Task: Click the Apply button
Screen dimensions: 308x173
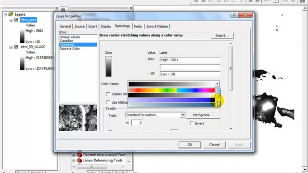Action: pyautogui.click(x=239, y=145)
